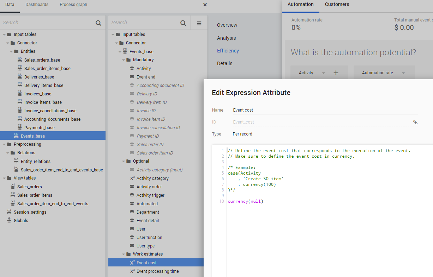433x277 pixels.
Task: Open the hamburger menu in attribute panel
Action: tap(199, 23)
